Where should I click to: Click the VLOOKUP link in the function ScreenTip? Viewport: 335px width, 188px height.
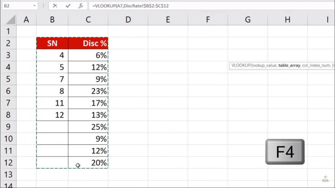coord(241,66)
